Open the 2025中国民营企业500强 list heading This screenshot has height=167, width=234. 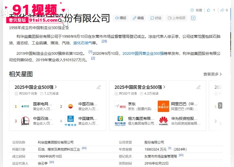[x=140, y=87]
